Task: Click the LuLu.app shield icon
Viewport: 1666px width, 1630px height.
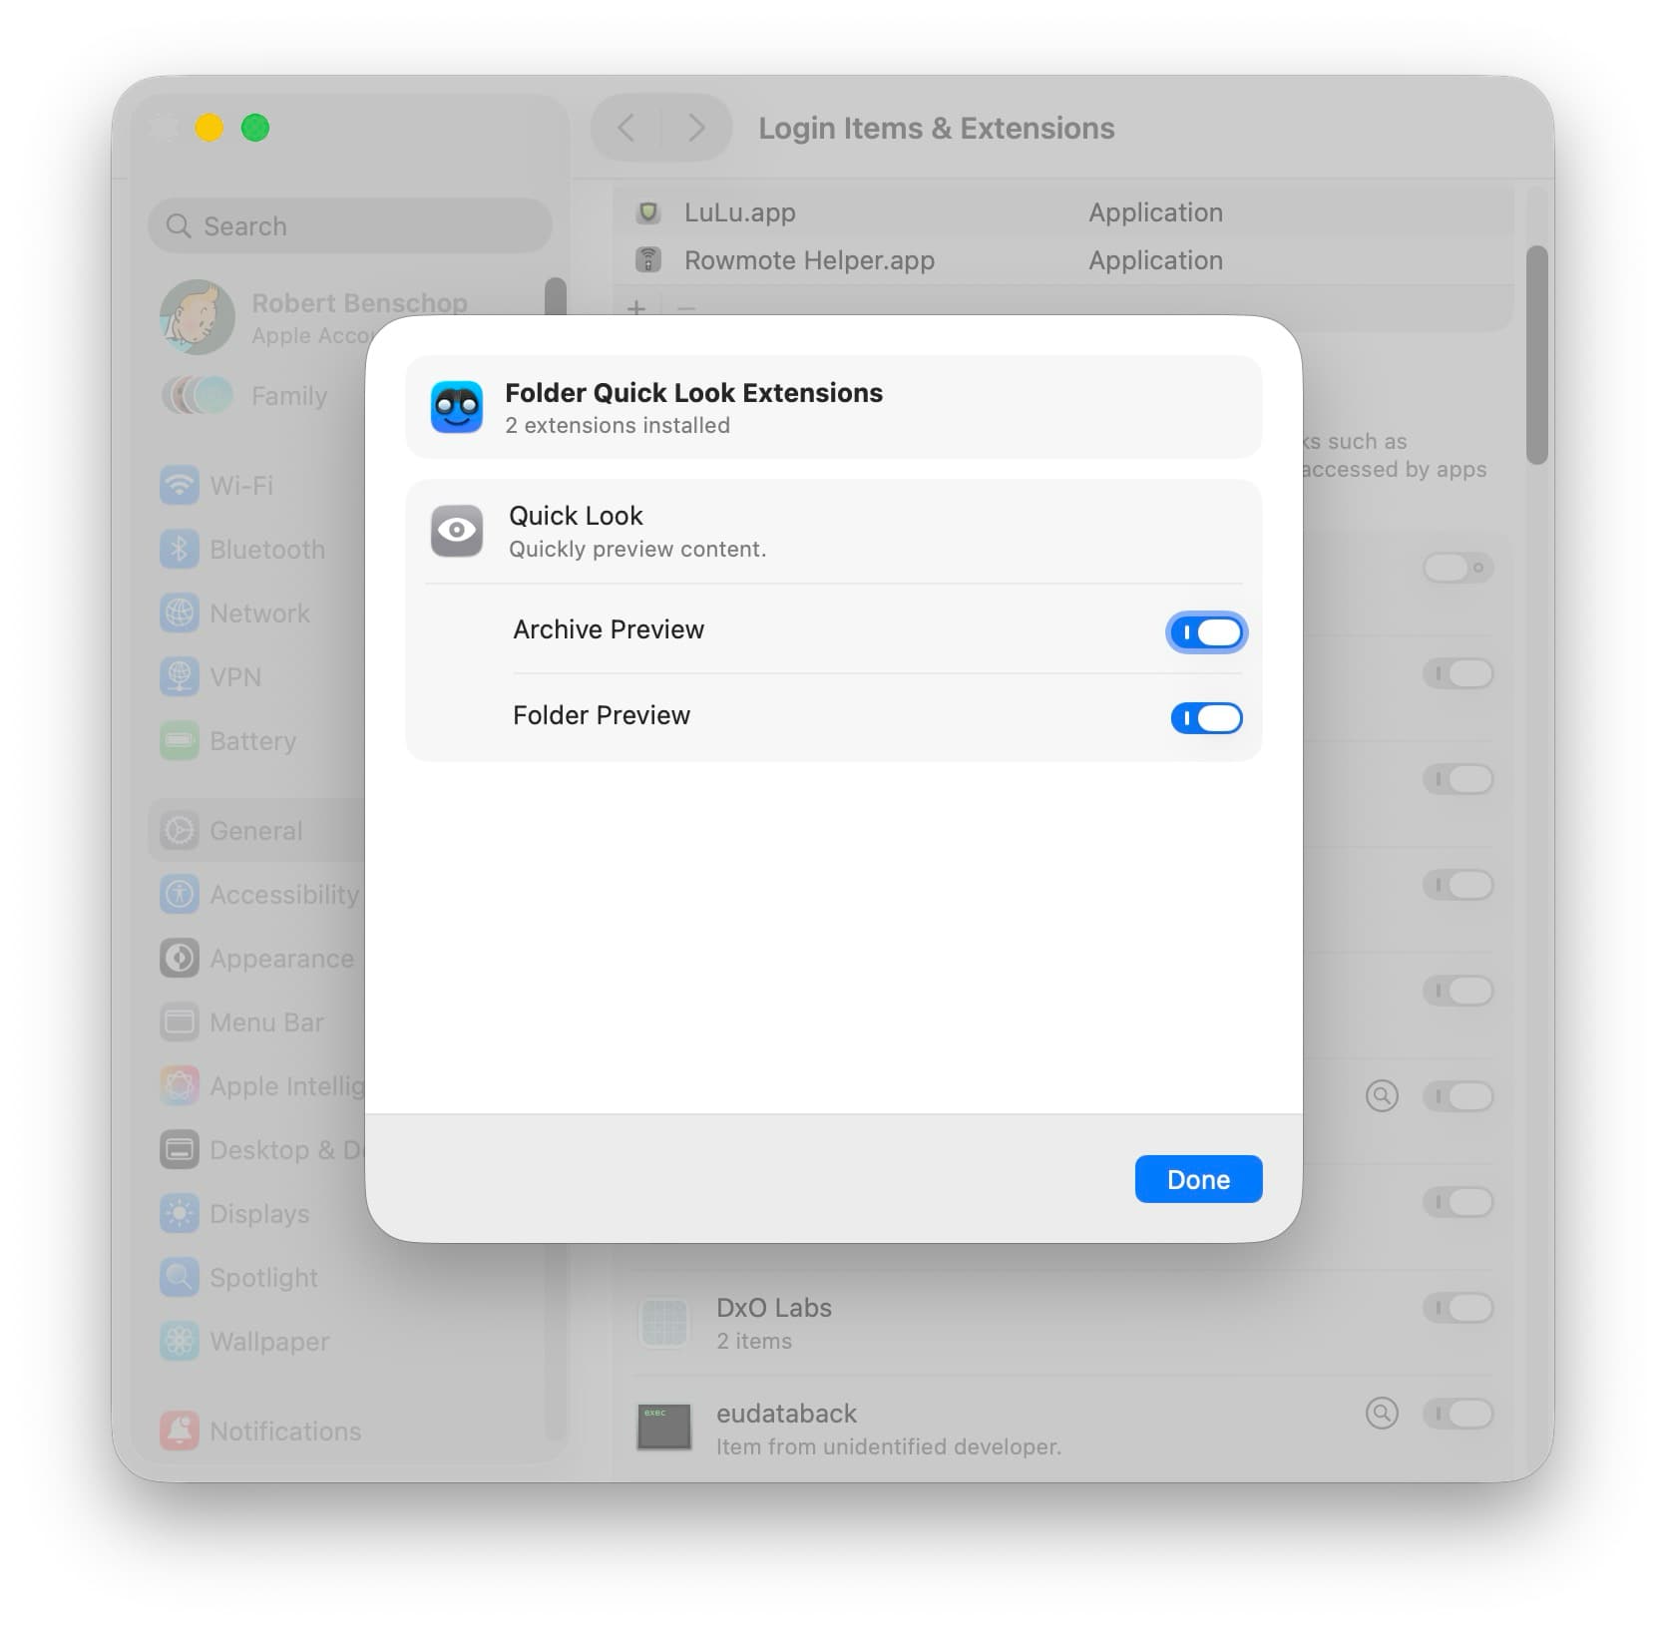Action: (648, 212)
